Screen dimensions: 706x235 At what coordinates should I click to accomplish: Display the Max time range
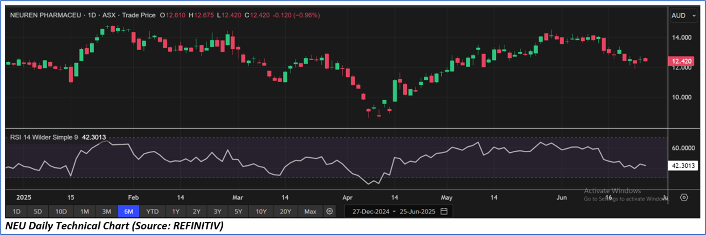[310, 211]
